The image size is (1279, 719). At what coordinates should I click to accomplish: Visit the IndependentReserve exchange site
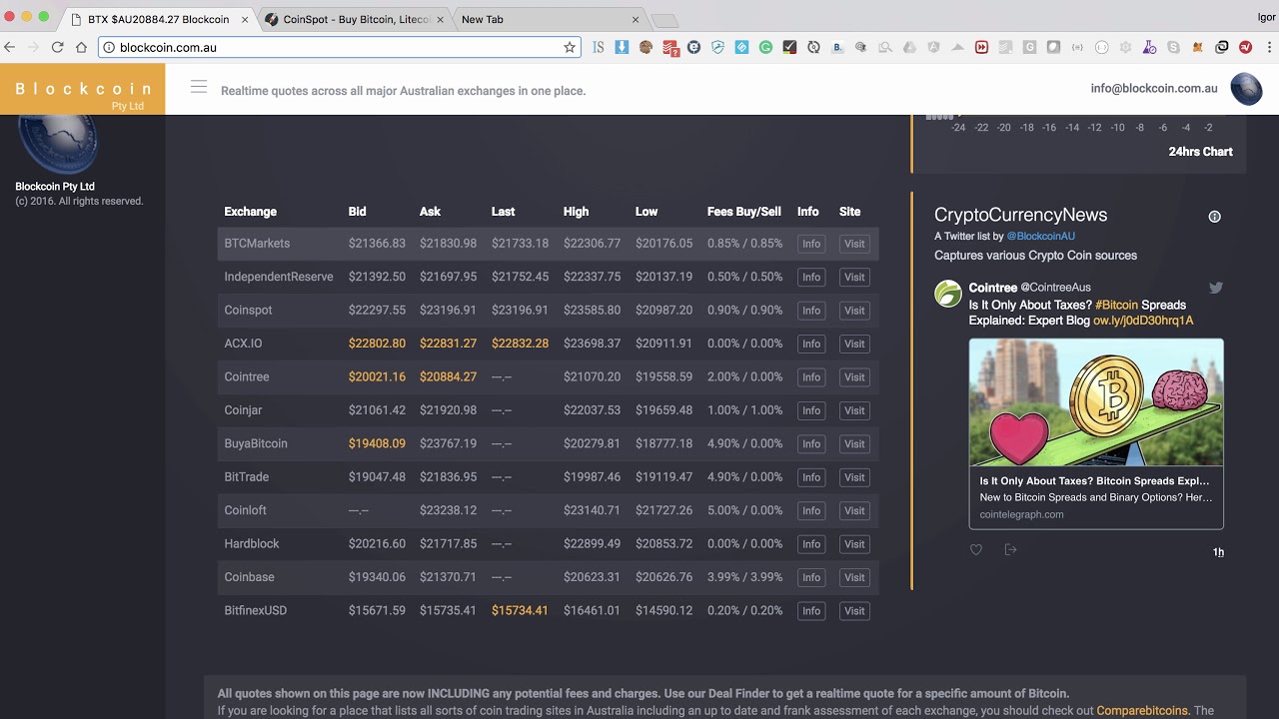click(854, 277)
